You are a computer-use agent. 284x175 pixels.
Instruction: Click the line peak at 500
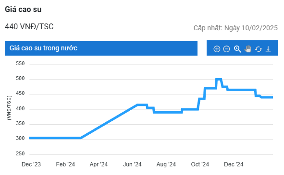click(x=219, y=79)
